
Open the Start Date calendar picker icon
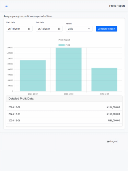29,29
